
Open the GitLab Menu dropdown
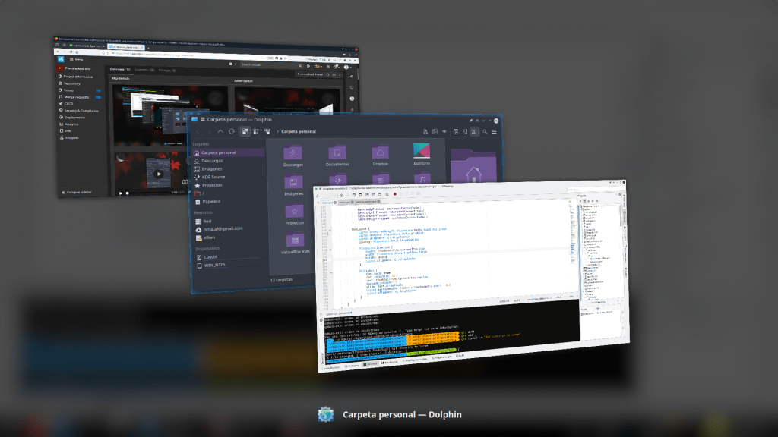[77, 58]
